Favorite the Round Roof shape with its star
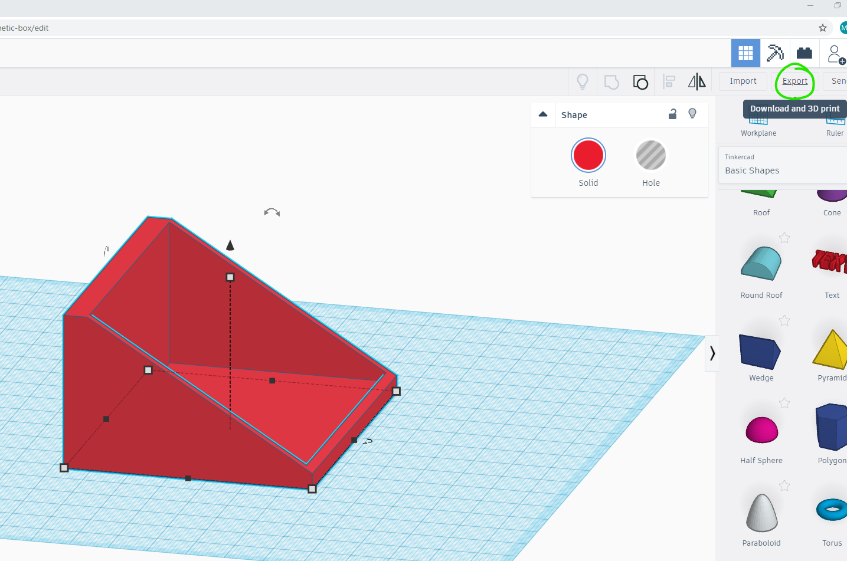The height and width of the screenshot is (561, 847). pos(784,238)
